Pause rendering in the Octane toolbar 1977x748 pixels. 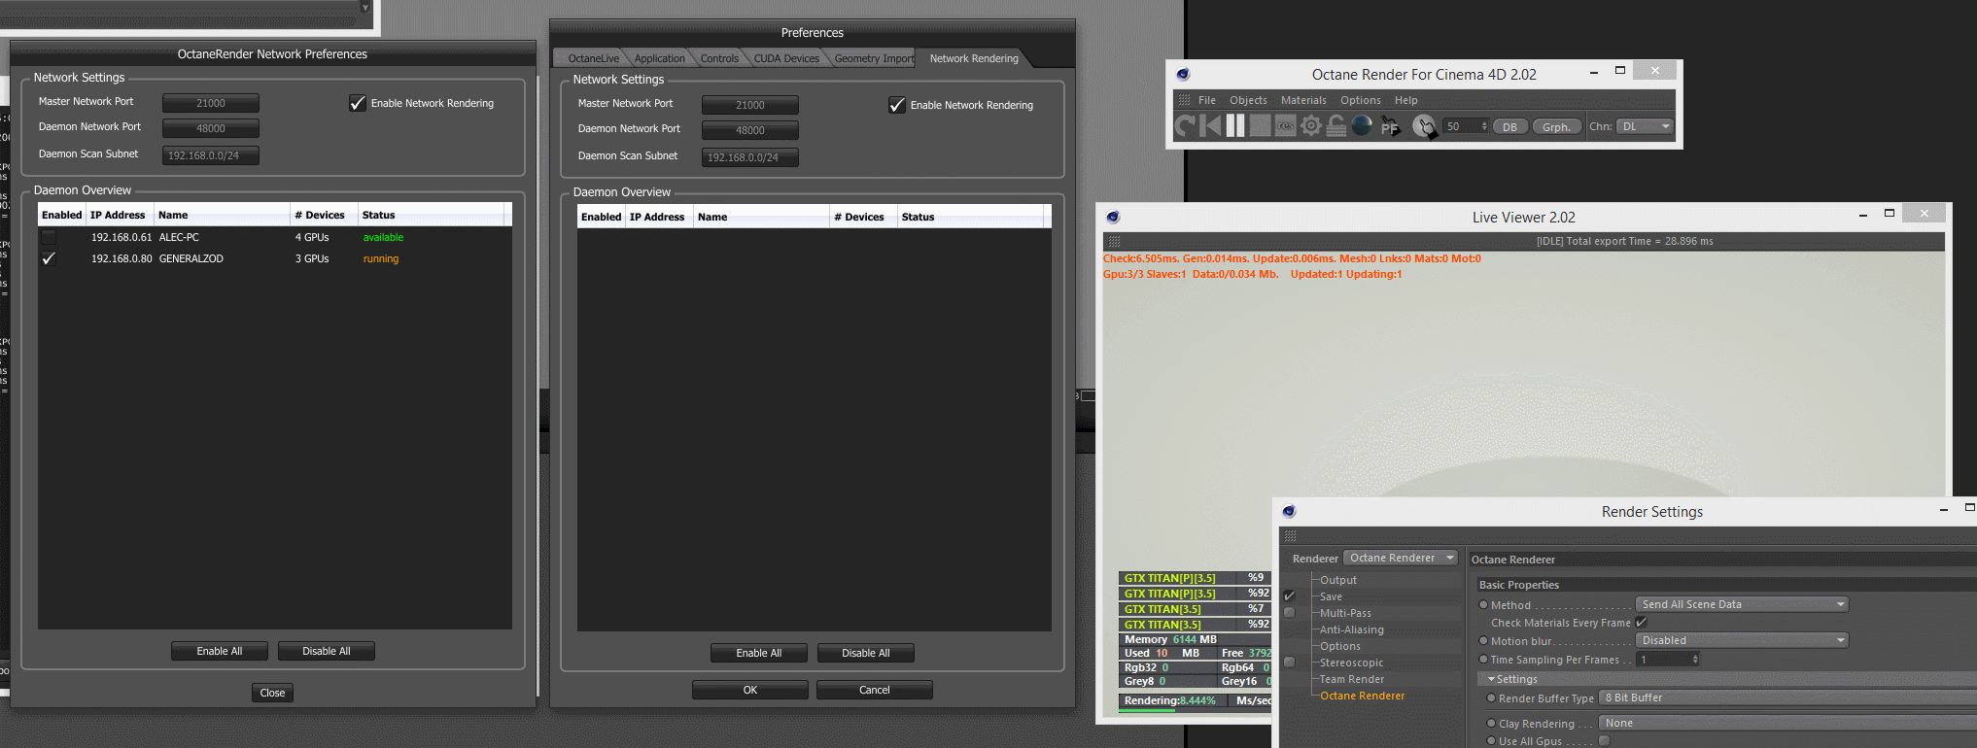(x=1235, y=125)
